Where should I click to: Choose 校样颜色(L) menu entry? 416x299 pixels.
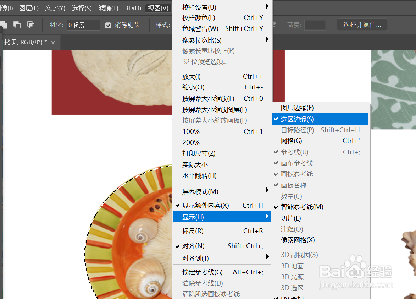coord(222,18)
